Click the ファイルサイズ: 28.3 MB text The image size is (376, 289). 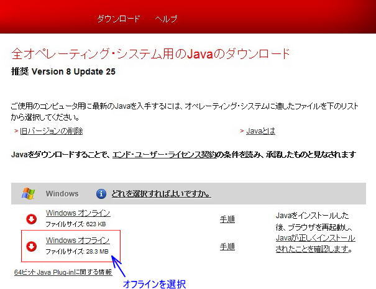(77, 252)
